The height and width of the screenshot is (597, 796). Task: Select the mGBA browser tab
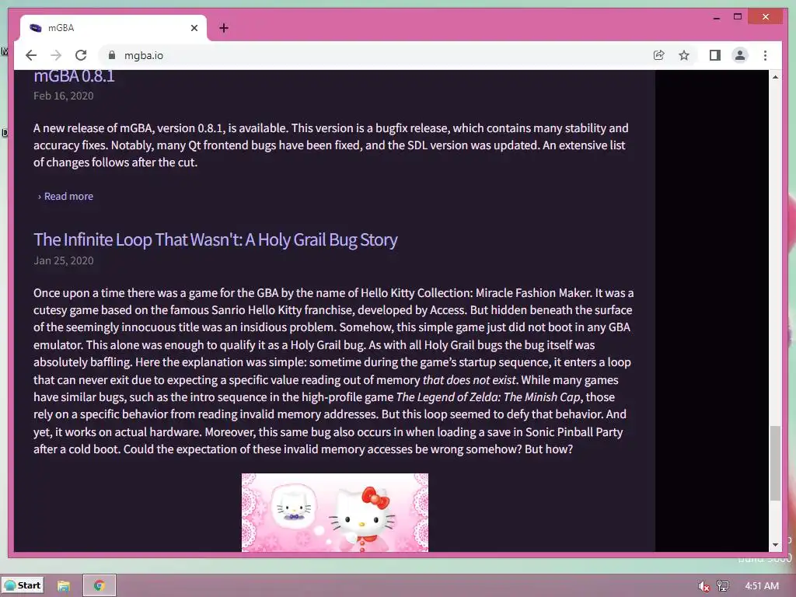click(113, 28)
